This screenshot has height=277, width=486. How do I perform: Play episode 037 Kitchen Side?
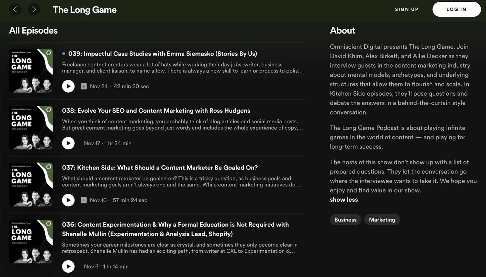click(x=68, y=200)
